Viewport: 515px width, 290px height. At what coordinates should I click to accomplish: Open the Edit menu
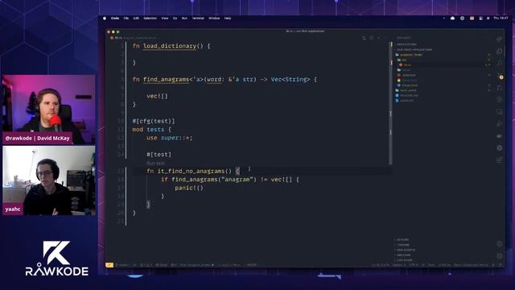pos(136,19)
